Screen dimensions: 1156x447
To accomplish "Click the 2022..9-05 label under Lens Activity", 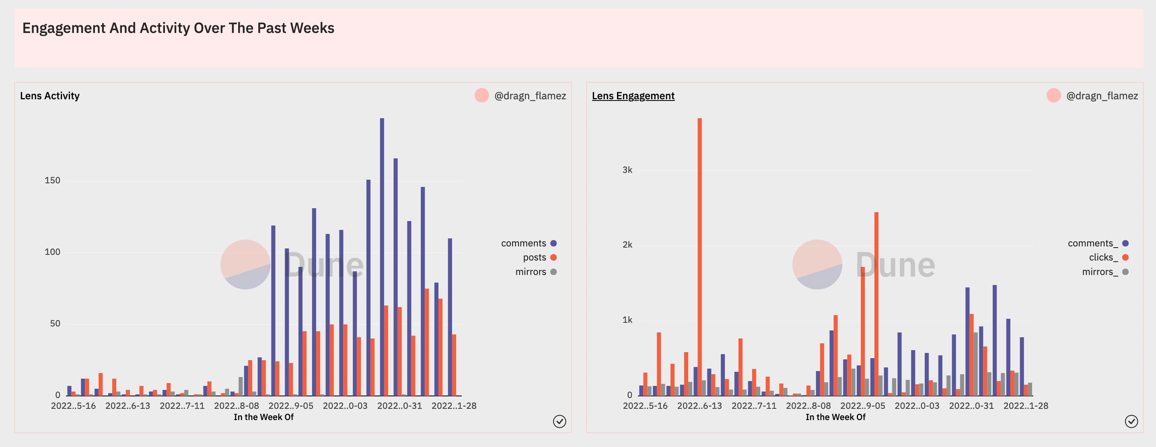I will (x=291, y=406).
